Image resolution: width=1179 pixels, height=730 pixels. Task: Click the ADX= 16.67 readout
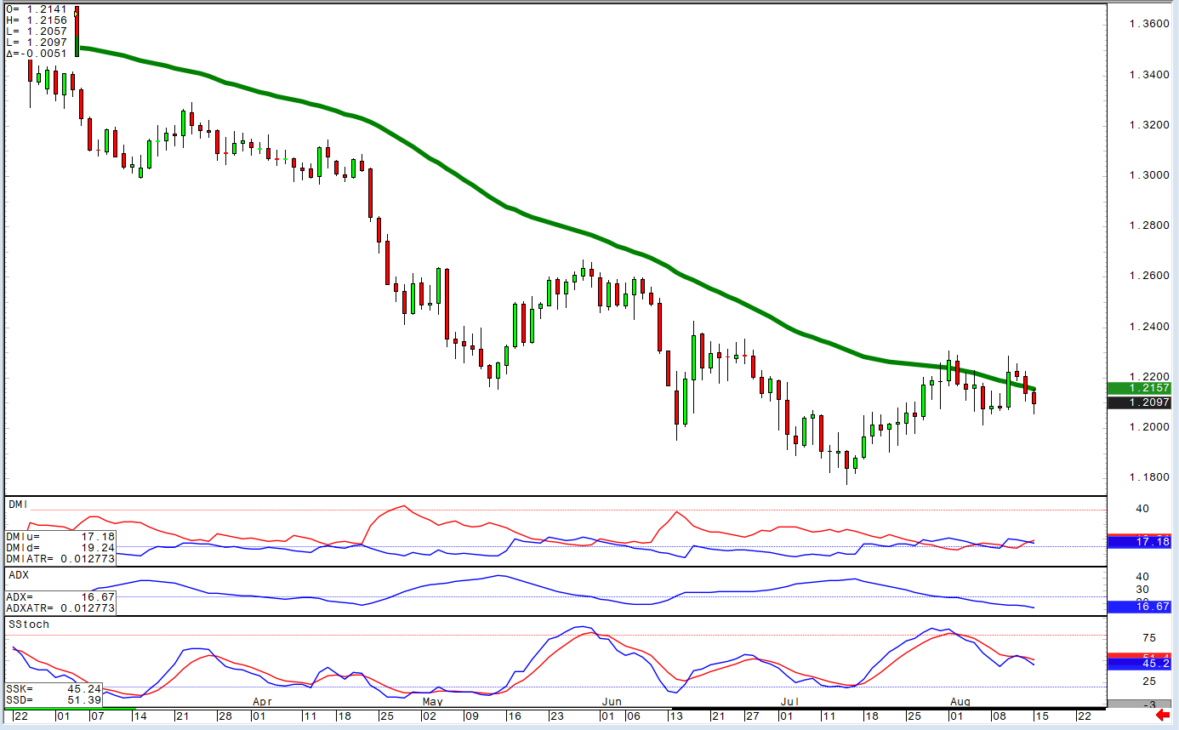pyautogui.click(x=60, y=597)
